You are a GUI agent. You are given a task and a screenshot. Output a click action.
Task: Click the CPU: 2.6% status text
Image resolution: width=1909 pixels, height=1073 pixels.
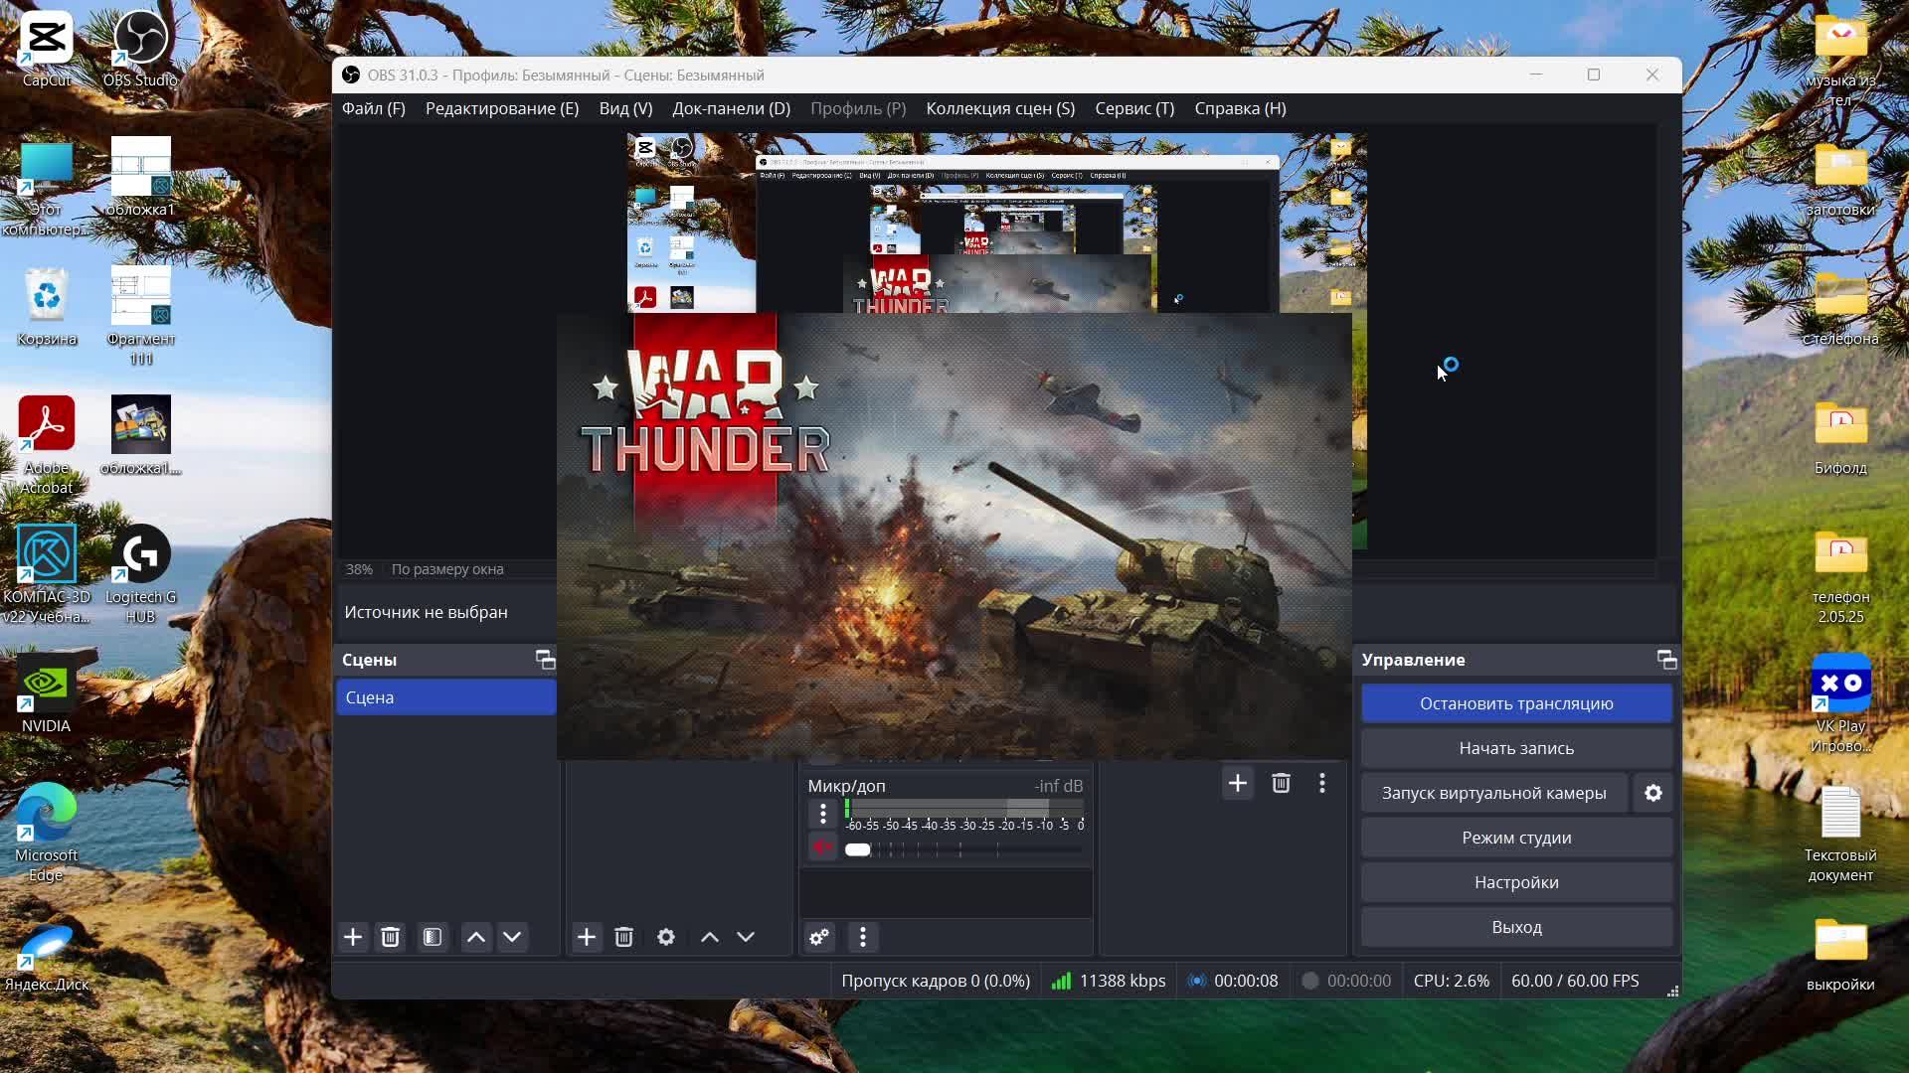point(1452,981)
